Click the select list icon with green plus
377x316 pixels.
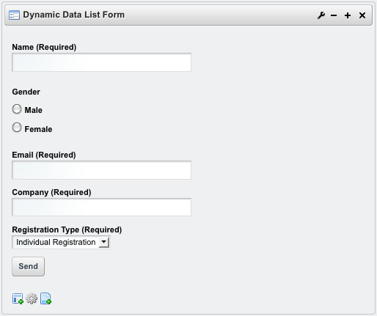(x=18, y=298)
